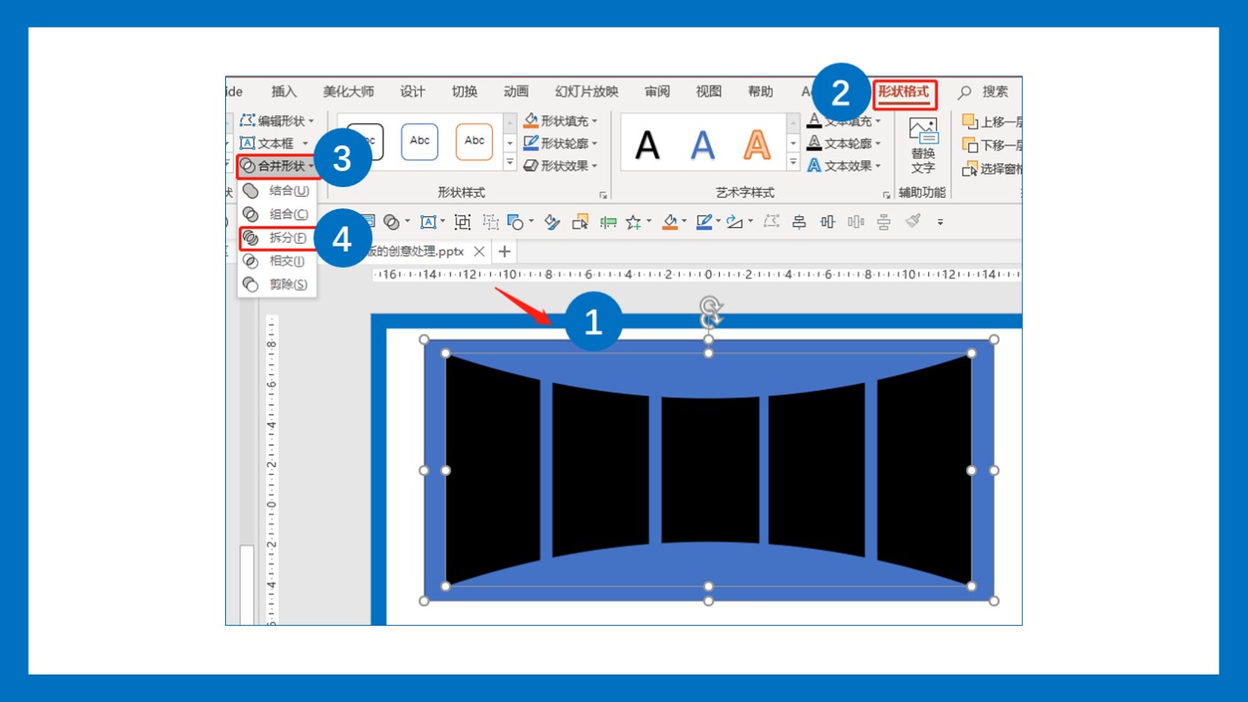Click the greyed distribute horizontally icon

(855, 222)
